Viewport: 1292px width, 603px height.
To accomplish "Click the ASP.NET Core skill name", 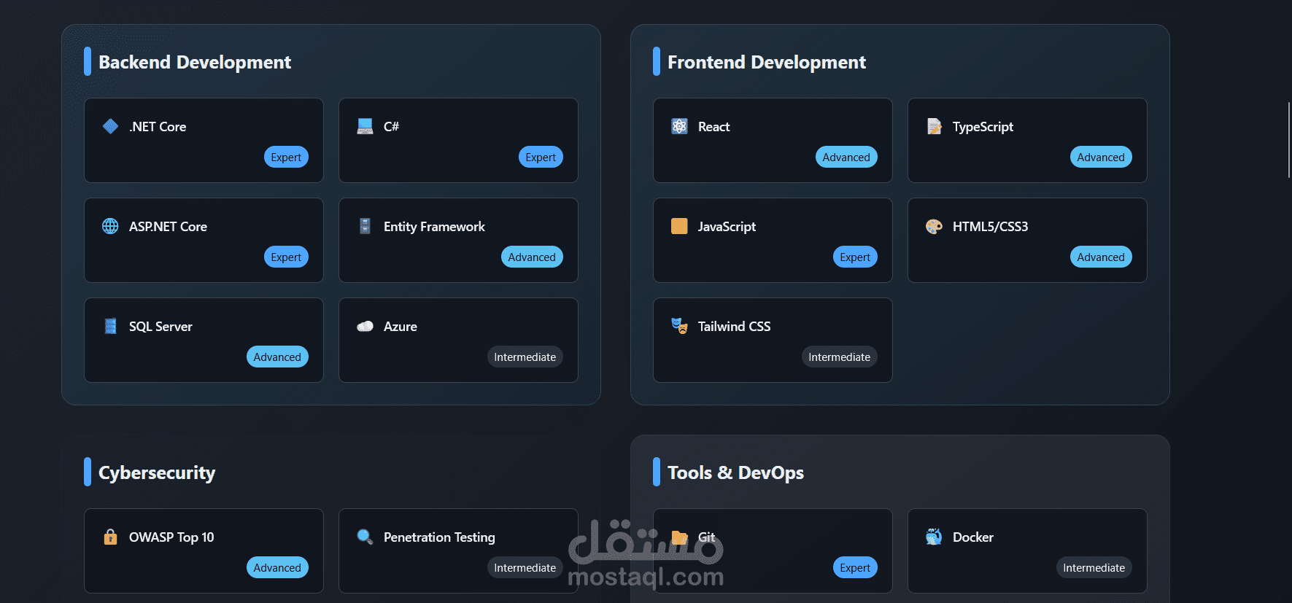I will pyautogui.click(x=168, y=226).
